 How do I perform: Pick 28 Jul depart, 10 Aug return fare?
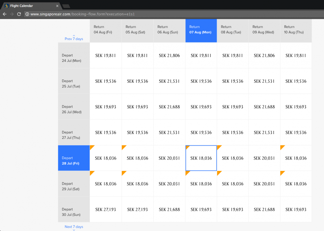click(296, 158)
